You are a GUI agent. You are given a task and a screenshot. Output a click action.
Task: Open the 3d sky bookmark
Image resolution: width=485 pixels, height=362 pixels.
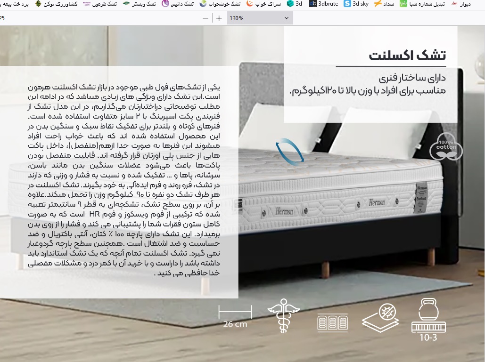pyautogui.click(x=356, y=4)
